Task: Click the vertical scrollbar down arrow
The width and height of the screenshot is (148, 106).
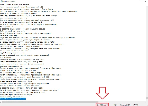Action: point(147,100)
